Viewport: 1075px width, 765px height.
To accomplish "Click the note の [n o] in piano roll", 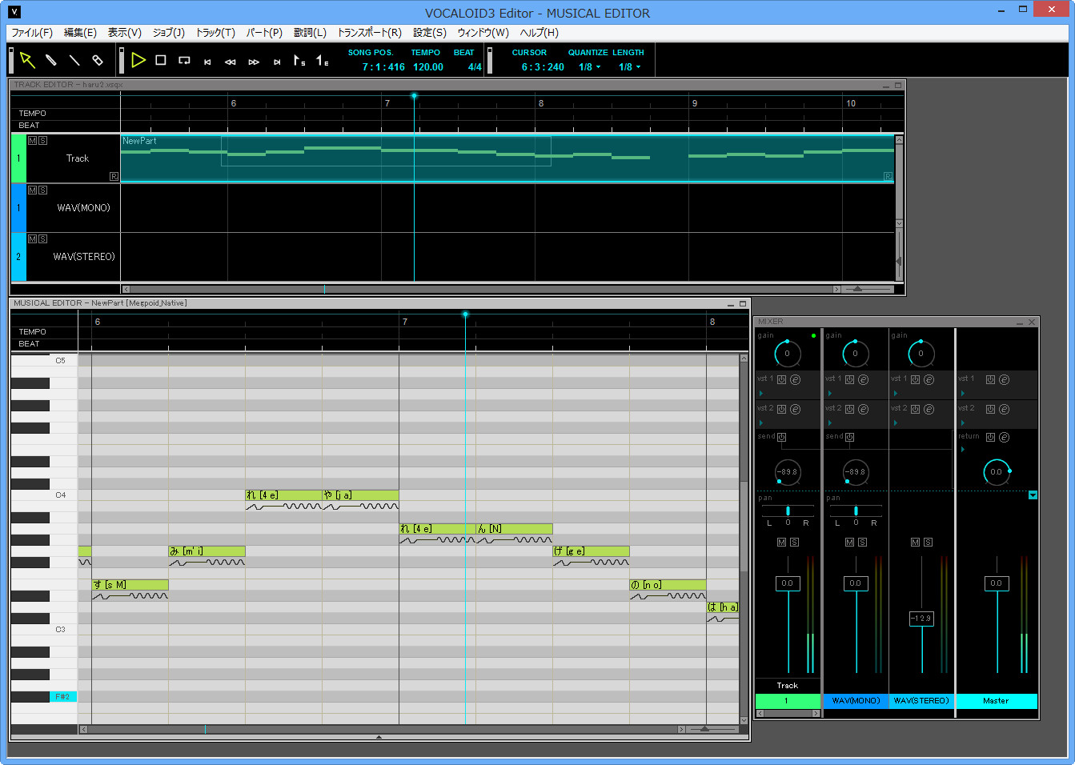I will click(668, 585).
